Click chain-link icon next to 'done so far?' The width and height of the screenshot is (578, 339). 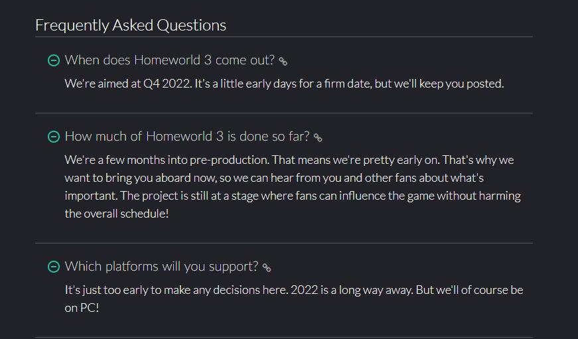tap(318, 137)
